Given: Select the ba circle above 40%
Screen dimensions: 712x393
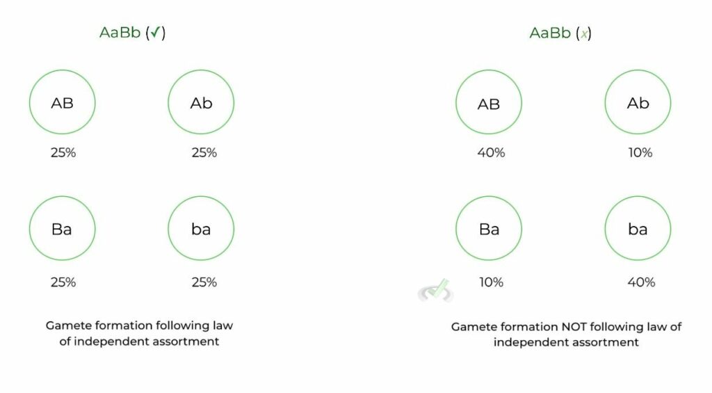Looking at the screenshot, I should click(x=638, y=229).
